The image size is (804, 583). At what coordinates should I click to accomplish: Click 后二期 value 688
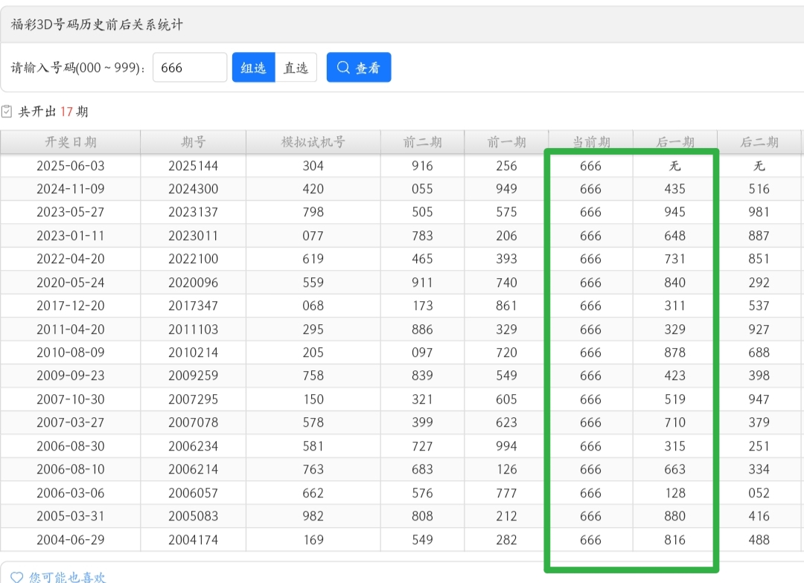pyautogui.click(x=759, y=352)
